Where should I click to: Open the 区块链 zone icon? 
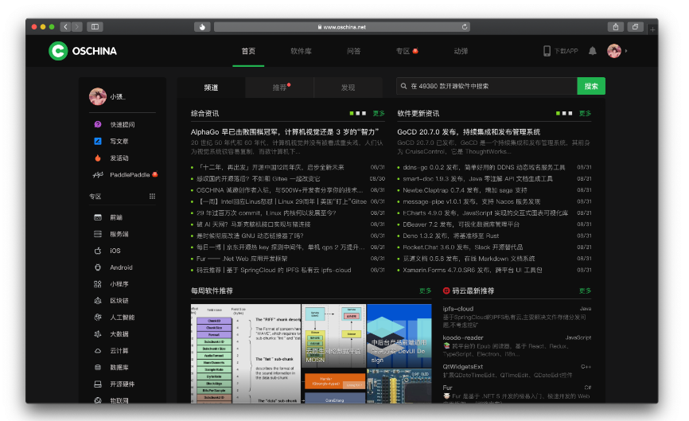pos(98,301)
